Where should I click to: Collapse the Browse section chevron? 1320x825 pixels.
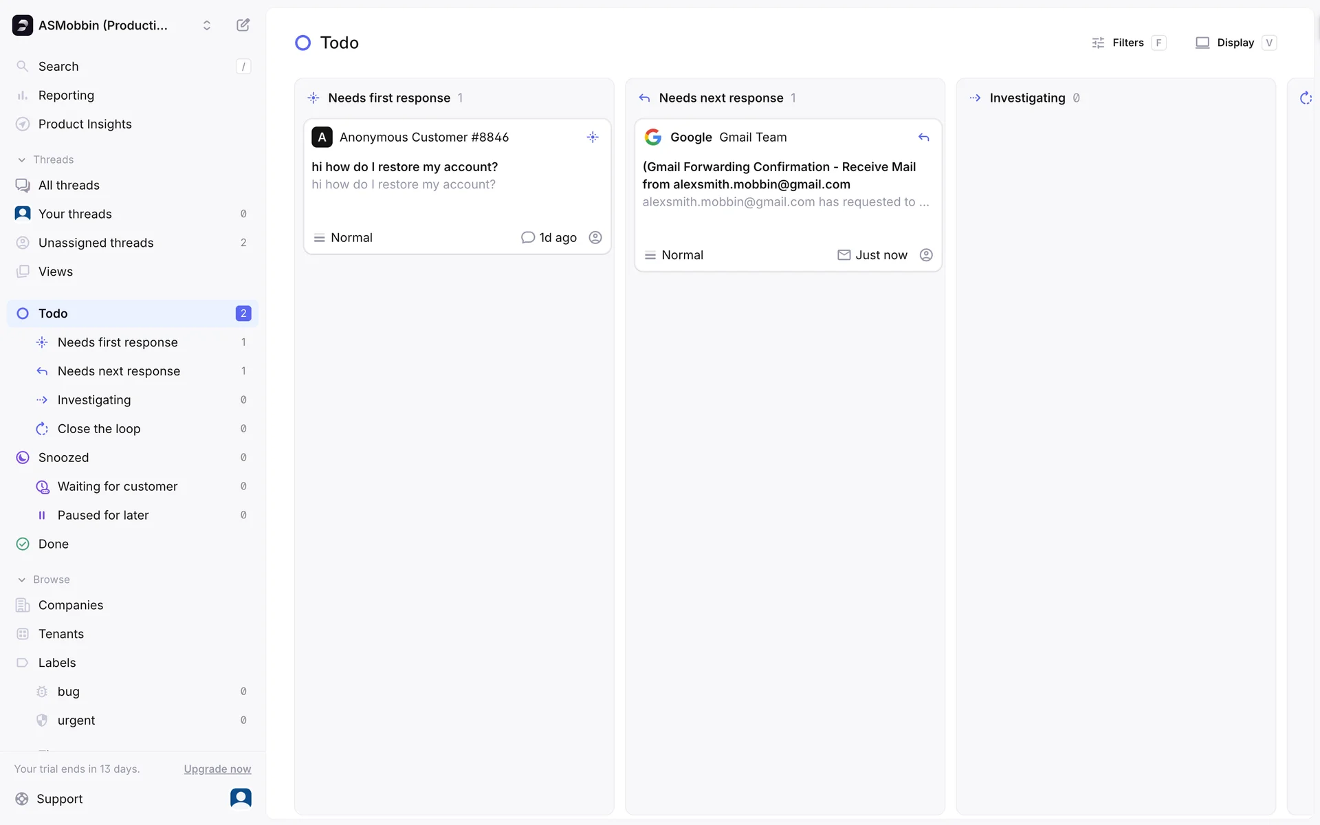point(22,580)
